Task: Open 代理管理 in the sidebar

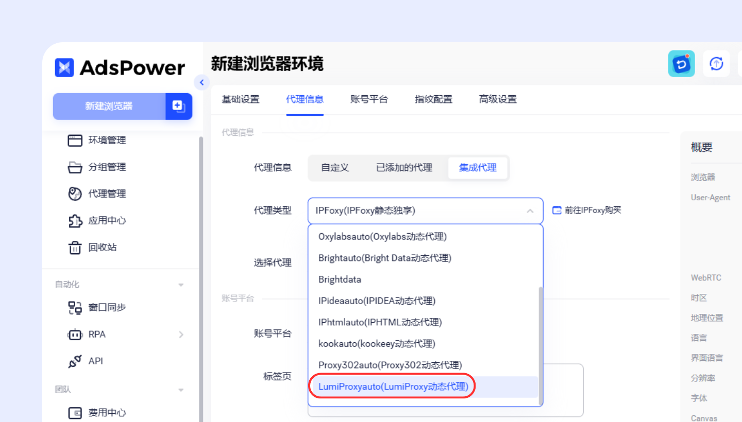Action: [107, 194]
